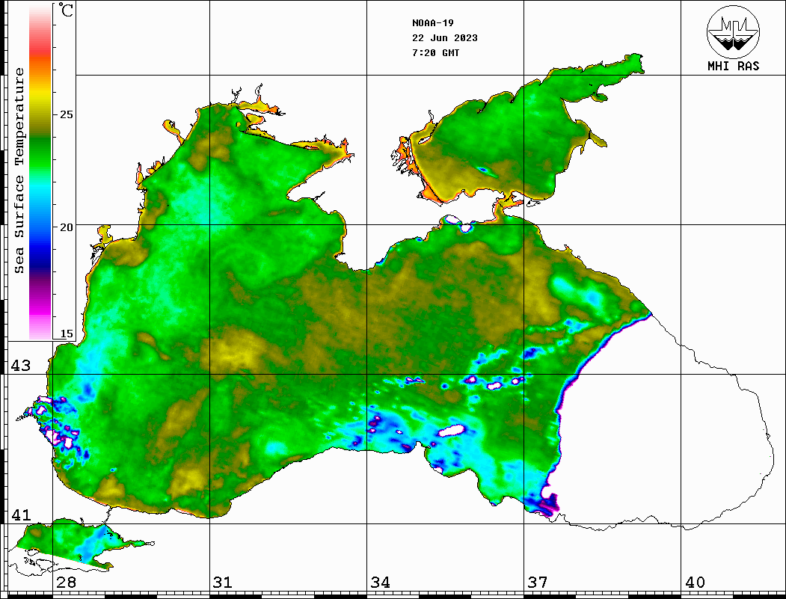Image resolution: width=786 pixels, height=599 pixels.
Task: Click the longitude label 31
Action: [x=223, y=583]
